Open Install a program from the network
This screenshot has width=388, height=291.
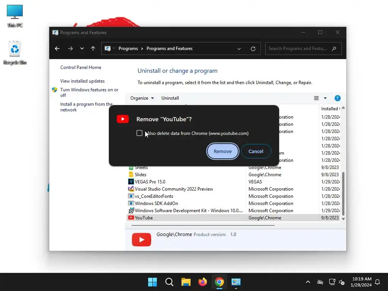(x=86, y=107)
